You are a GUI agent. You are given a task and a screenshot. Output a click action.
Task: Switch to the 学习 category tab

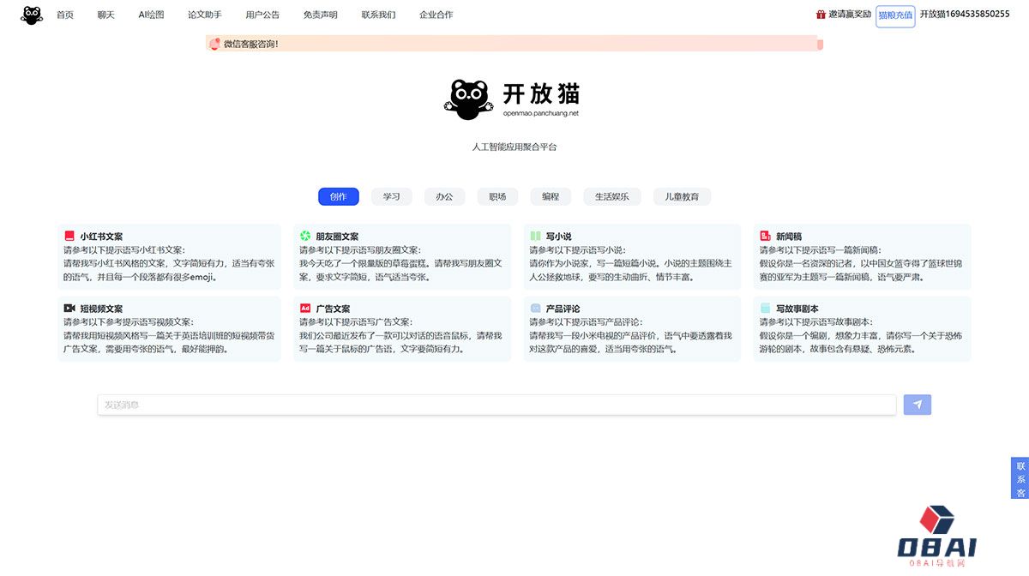(x=392, y=196)
